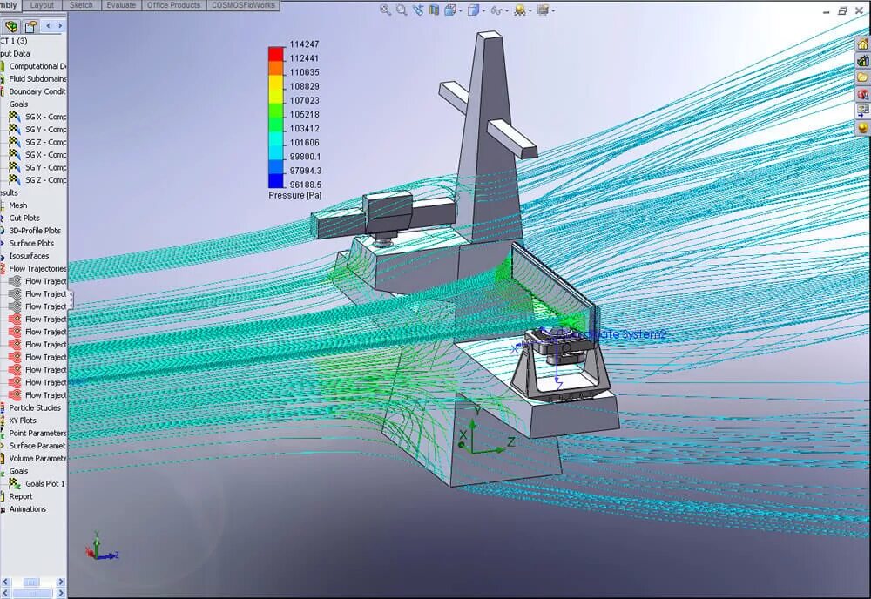The image size is (871, 599).
Task: Click the View Orientation cube icon
Action: tap(450, 10)
